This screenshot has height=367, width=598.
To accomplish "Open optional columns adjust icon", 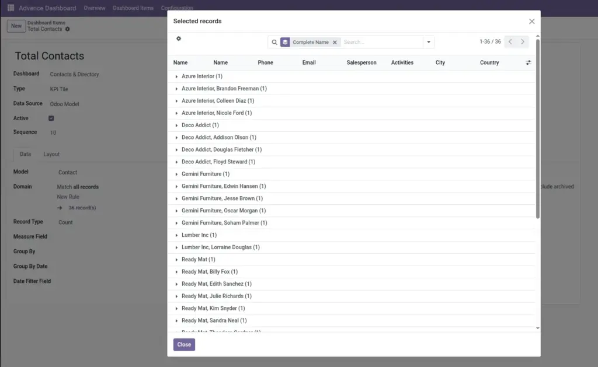I will [528, 62].
